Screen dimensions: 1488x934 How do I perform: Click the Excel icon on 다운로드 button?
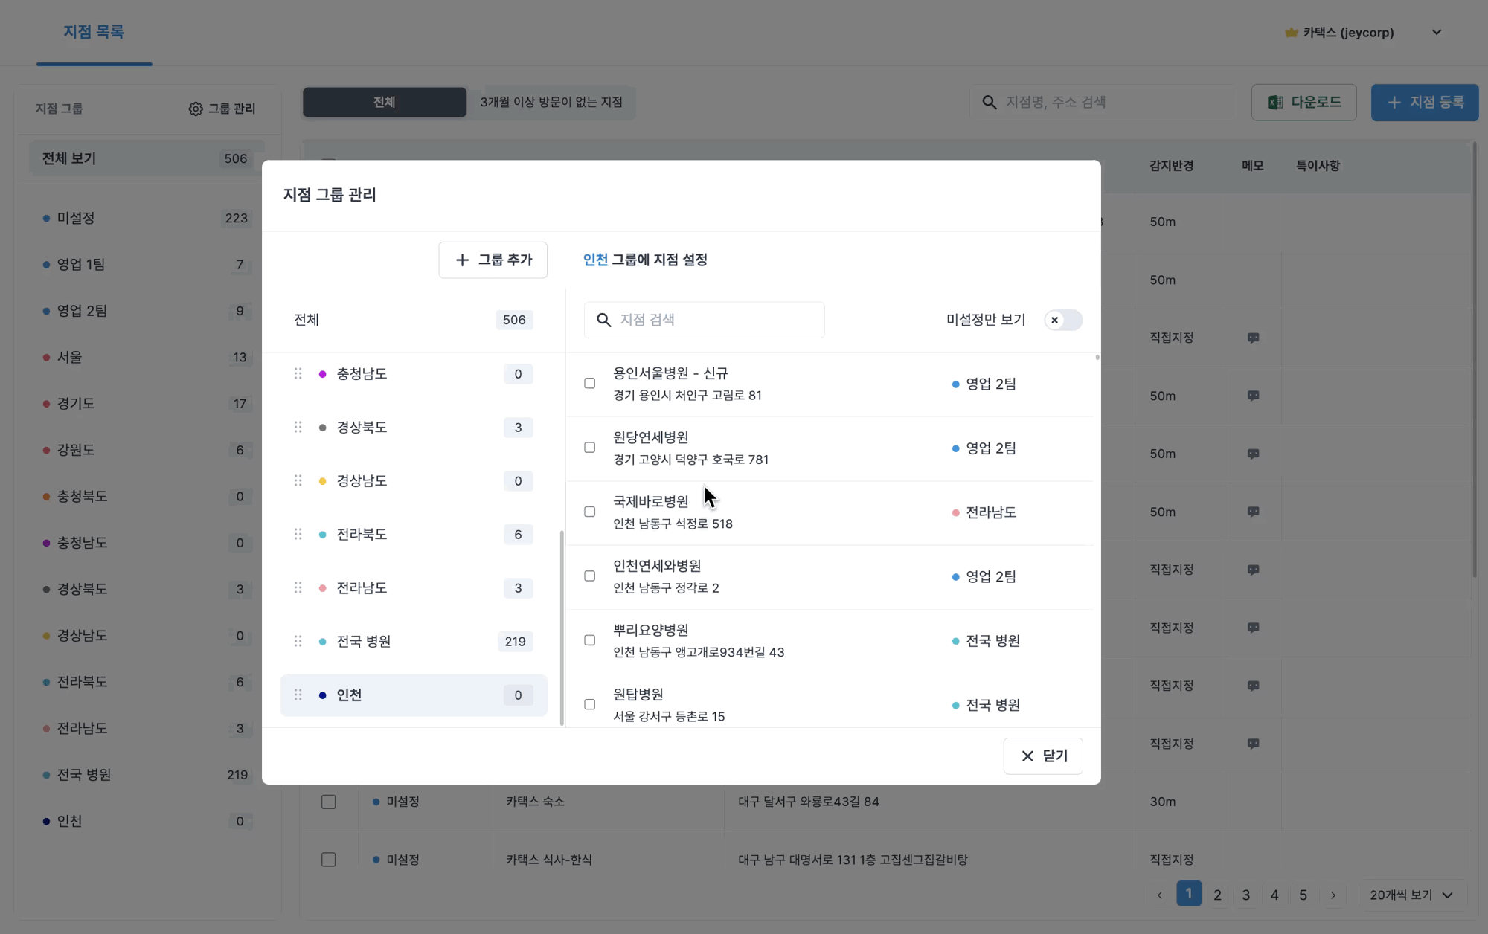click(x=1275, y=103)
